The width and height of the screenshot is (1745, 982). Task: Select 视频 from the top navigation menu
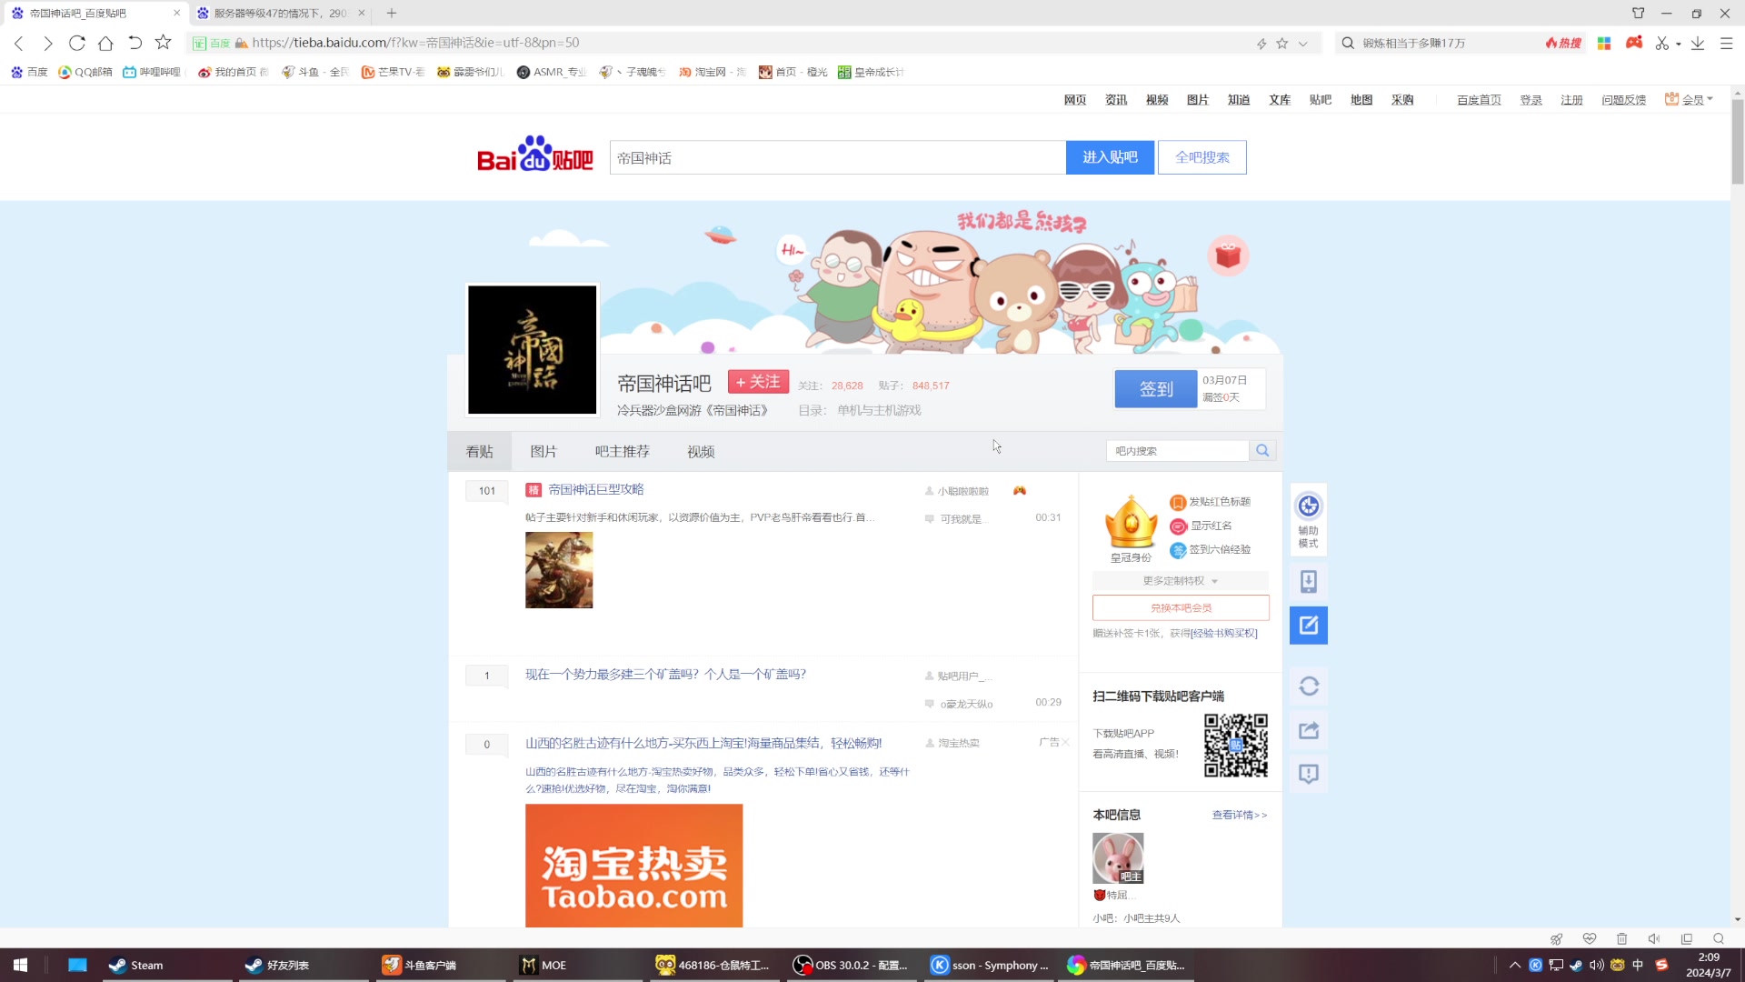click(x=1156, y=100)
